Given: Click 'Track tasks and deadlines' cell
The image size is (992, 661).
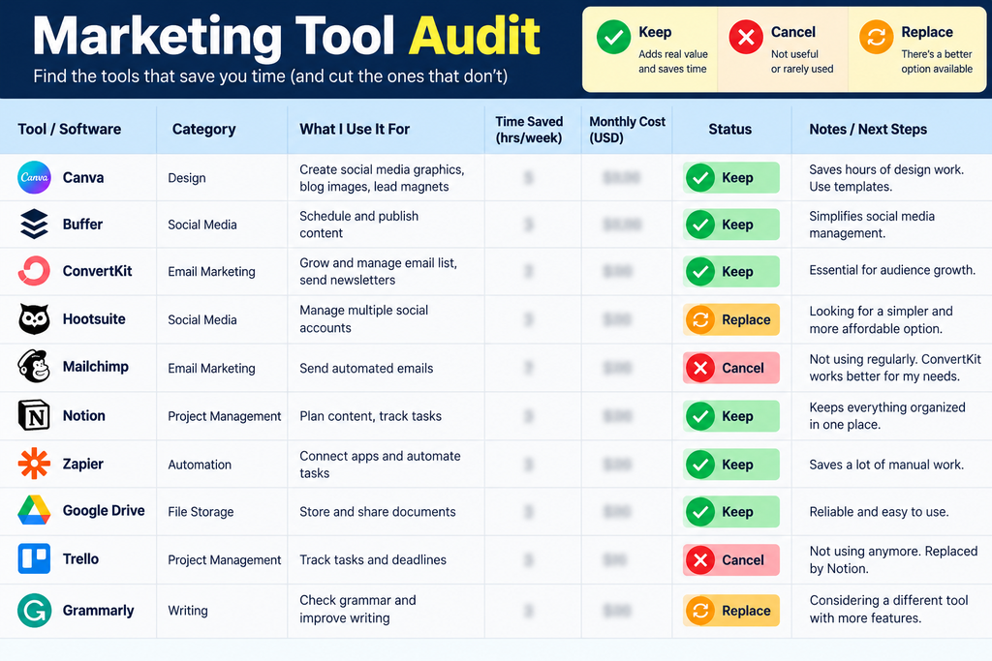Looking at the screenshot, I should (x=373, y=560).
